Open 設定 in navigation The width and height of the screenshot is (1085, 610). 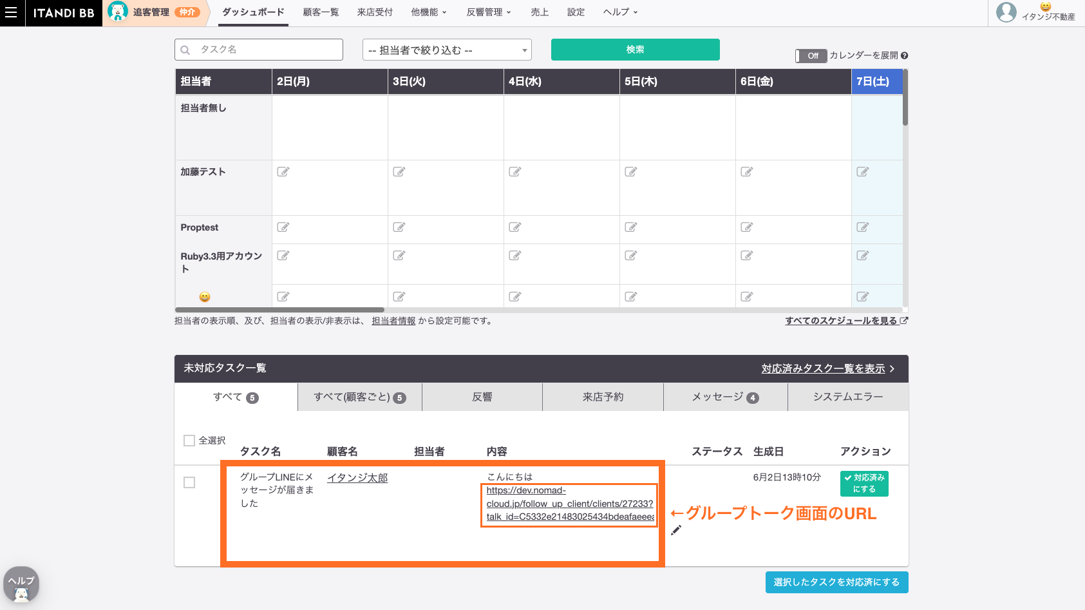coord(576,12)
